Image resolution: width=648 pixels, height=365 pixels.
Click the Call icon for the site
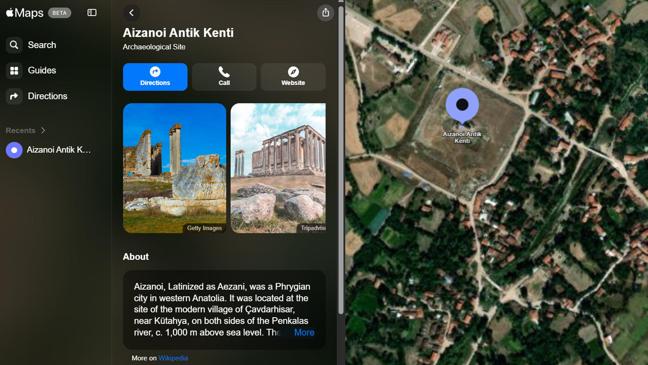[224, 77]
